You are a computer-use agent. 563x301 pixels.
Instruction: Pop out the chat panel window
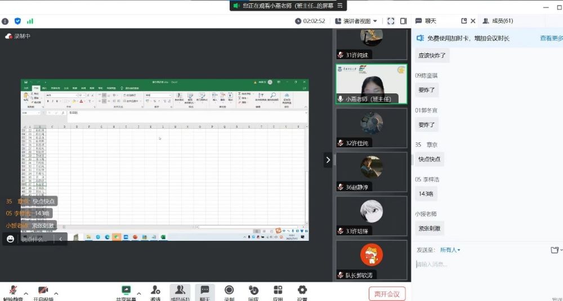coord(464,21)
